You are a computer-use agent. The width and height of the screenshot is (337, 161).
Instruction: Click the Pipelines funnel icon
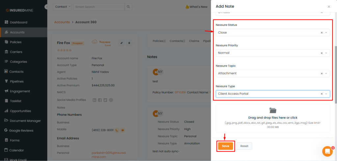click(x=6, y=81)
